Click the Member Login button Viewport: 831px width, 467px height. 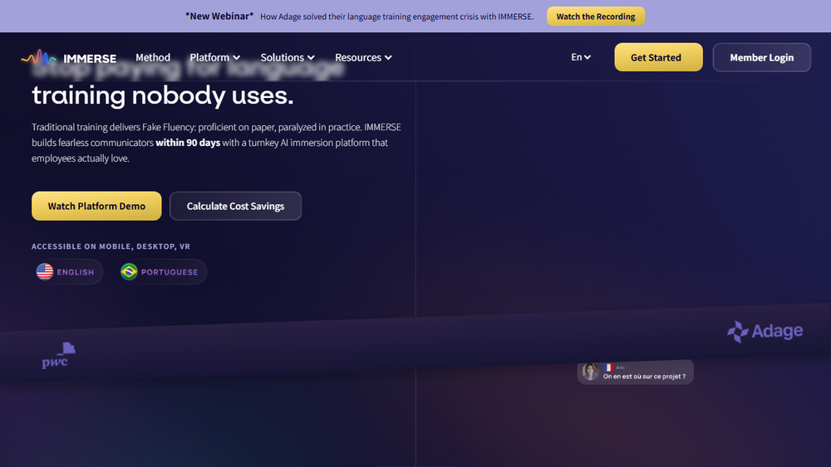pyautogui.click(x=761, y=57)
